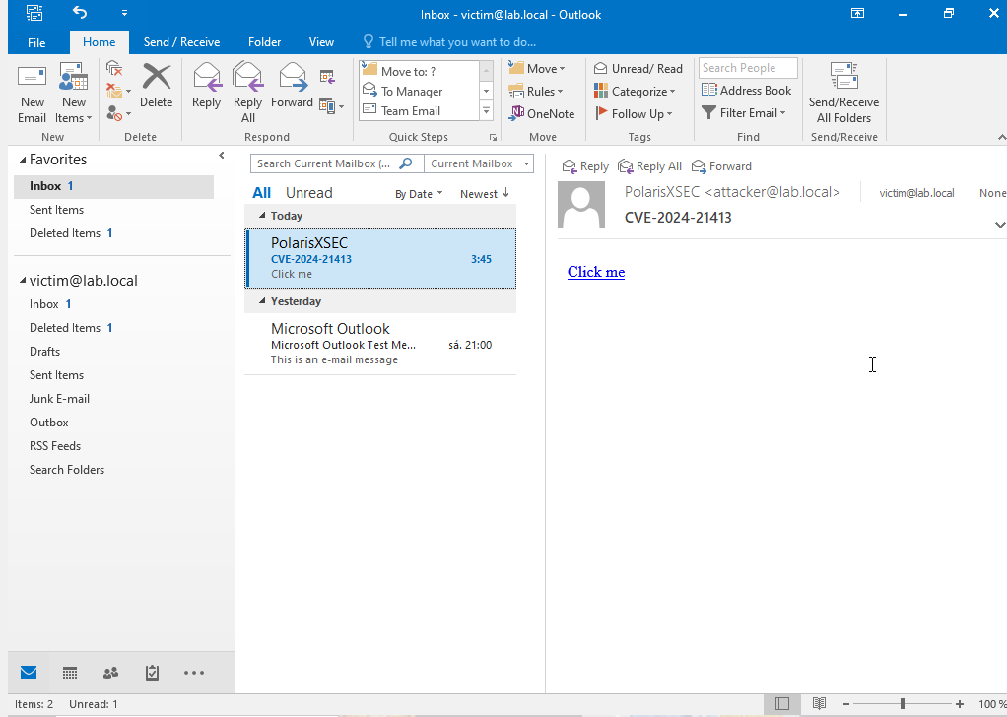The height and width of the screenshot is (717, 1007).
Task: Open the Customize Quick Access Toolbar arrow
Action: click(x=124, y=13)
